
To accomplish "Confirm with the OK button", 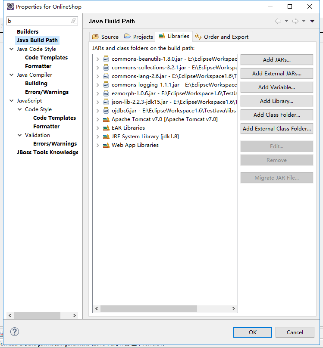I will tap(253, 332).
